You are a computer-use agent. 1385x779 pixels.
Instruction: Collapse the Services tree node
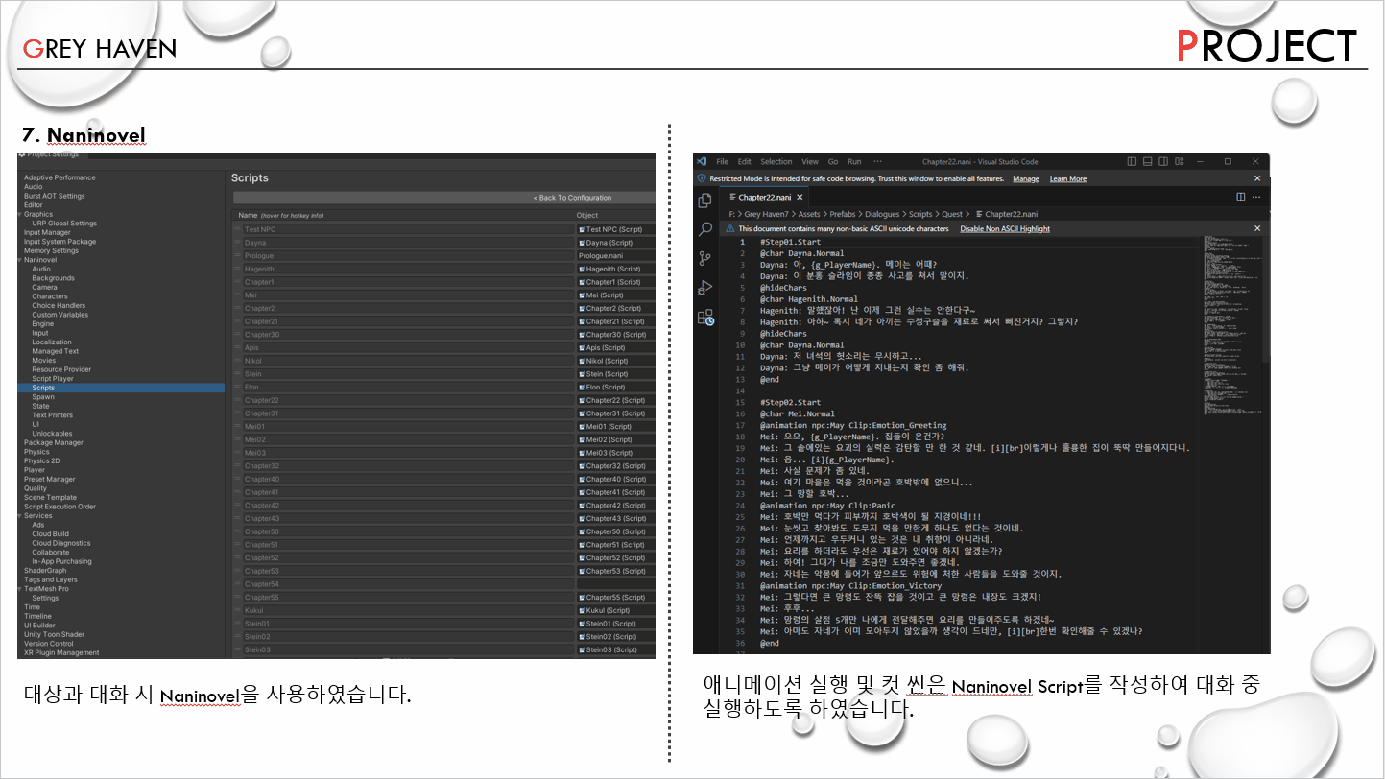pos(20,516)
